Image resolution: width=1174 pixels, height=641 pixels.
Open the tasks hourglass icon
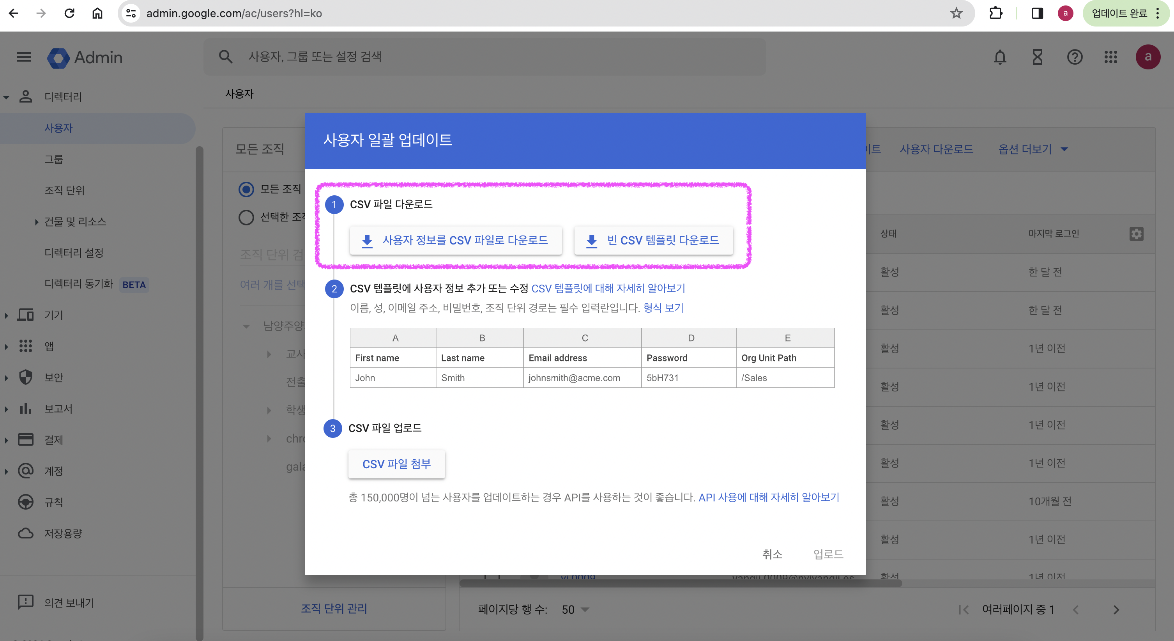tap(1037, 57)
